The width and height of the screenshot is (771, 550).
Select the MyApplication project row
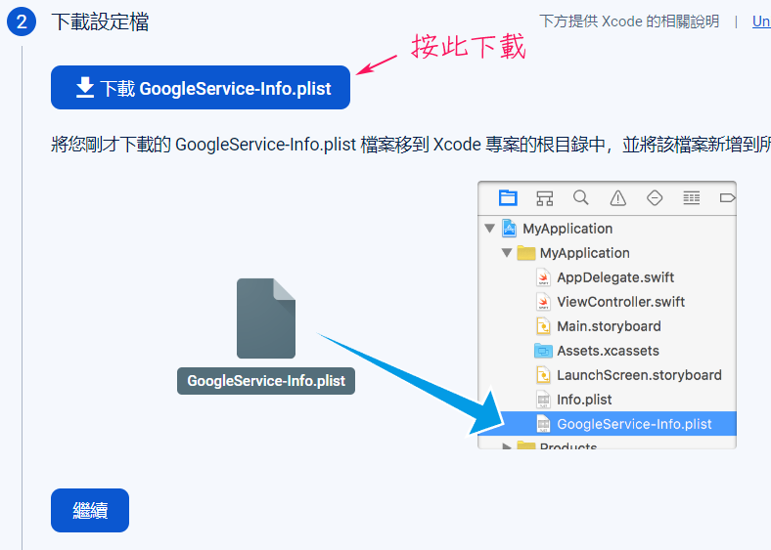tap(608, 229)
